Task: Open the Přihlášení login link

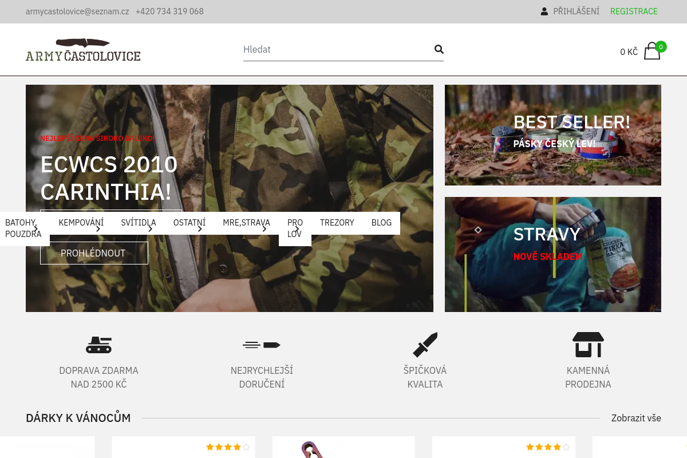Action: [576, 11]
